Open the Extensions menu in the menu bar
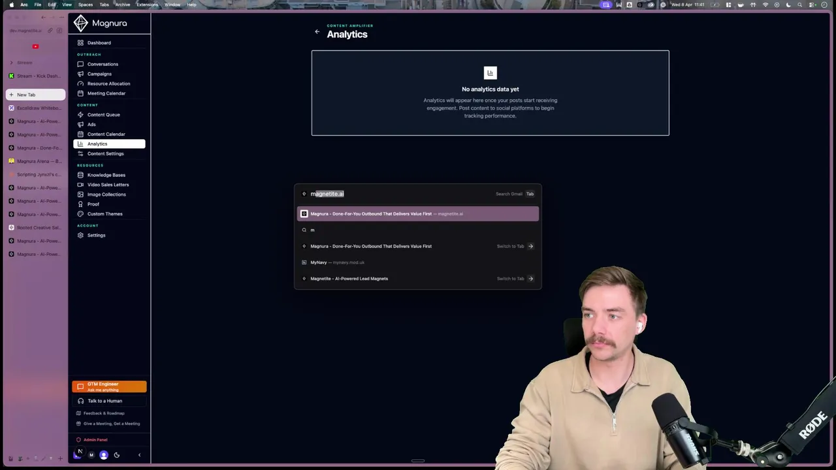The height and width of the screenshot is (470, 836). click(x=147, y=5)
